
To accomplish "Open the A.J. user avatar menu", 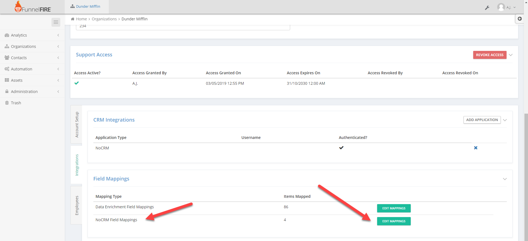I will pos(506,7).
